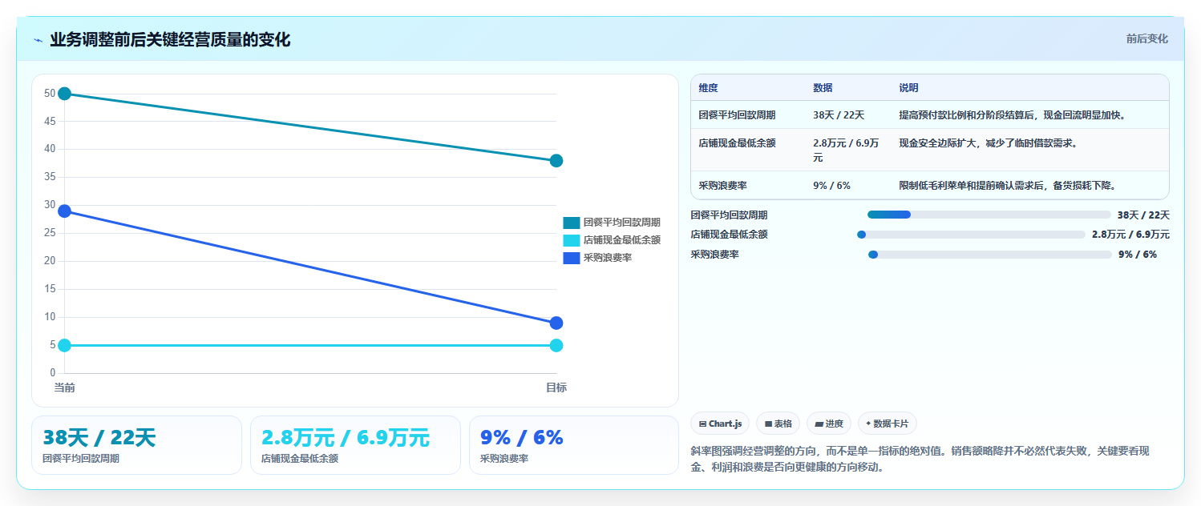Click the 维度 column header
The width and height of the screenshot is (1201, 506).
(x=709, y=88)
